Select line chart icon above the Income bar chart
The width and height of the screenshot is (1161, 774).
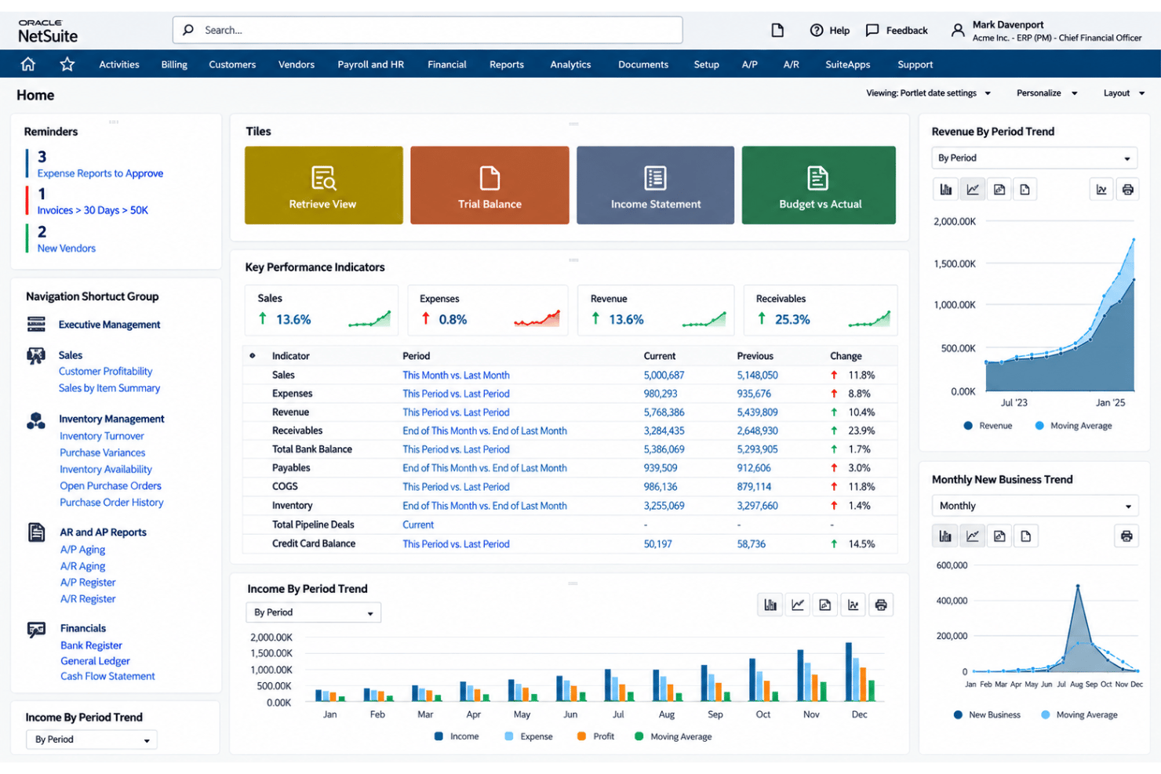(798, 605)
